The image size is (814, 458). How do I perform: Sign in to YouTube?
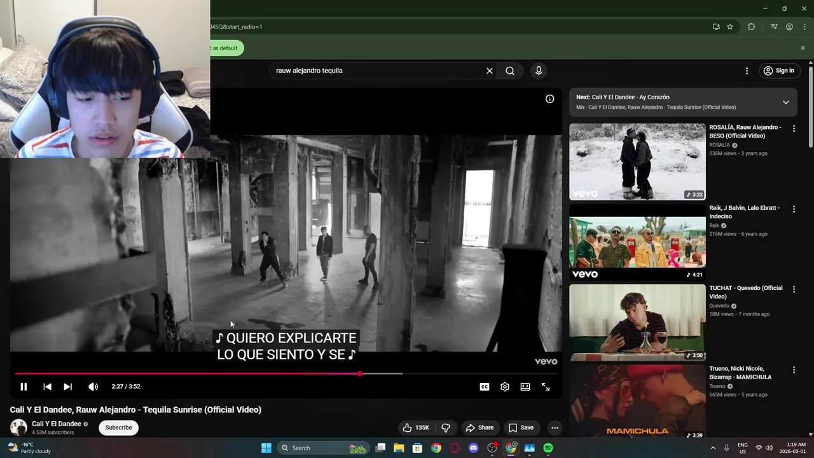coord(779,71)
